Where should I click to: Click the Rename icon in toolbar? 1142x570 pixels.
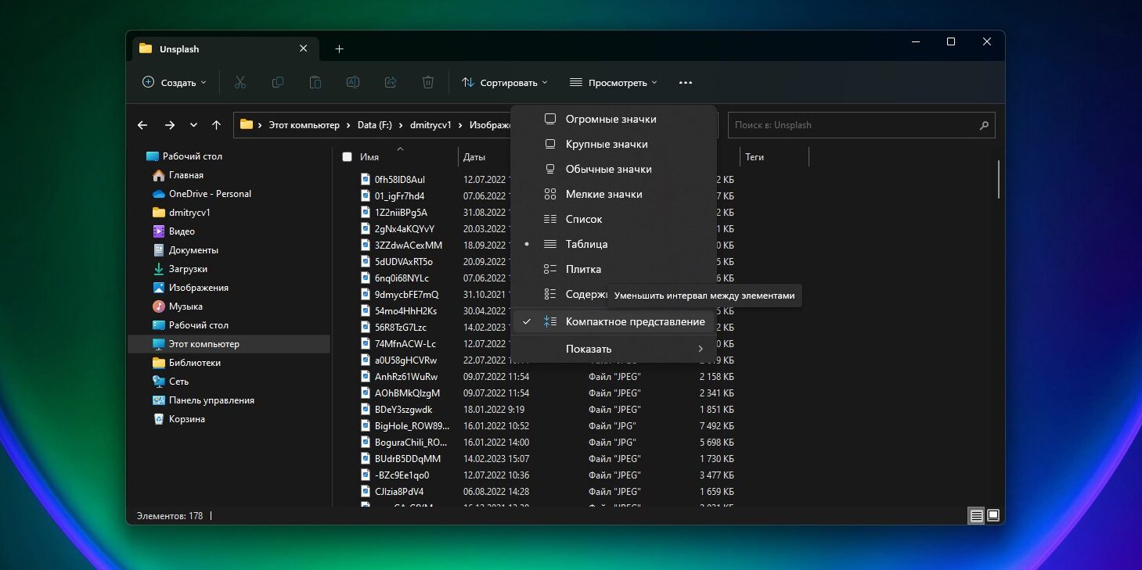tap(353, 82)
